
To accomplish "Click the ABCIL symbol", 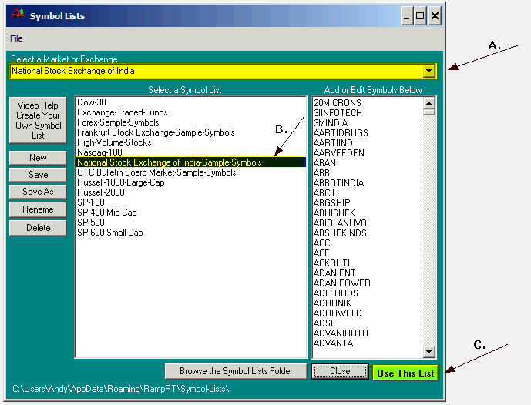I will (x=325, y=193).
